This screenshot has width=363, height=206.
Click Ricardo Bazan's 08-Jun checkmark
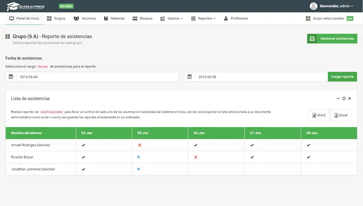(x=309, y=157)
